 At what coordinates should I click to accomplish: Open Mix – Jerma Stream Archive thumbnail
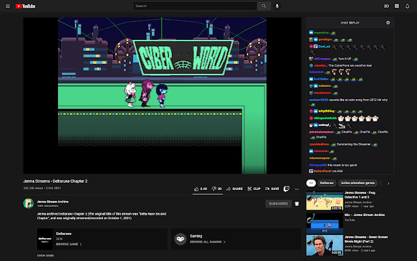[324, 223]
